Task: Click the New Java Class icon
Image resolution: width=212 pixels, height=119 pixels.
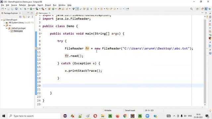Action: click(x=53, y=9)
